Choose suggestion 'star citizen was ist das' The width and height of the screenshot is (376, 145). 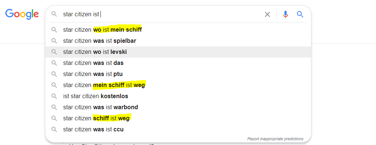pos(178,63)
